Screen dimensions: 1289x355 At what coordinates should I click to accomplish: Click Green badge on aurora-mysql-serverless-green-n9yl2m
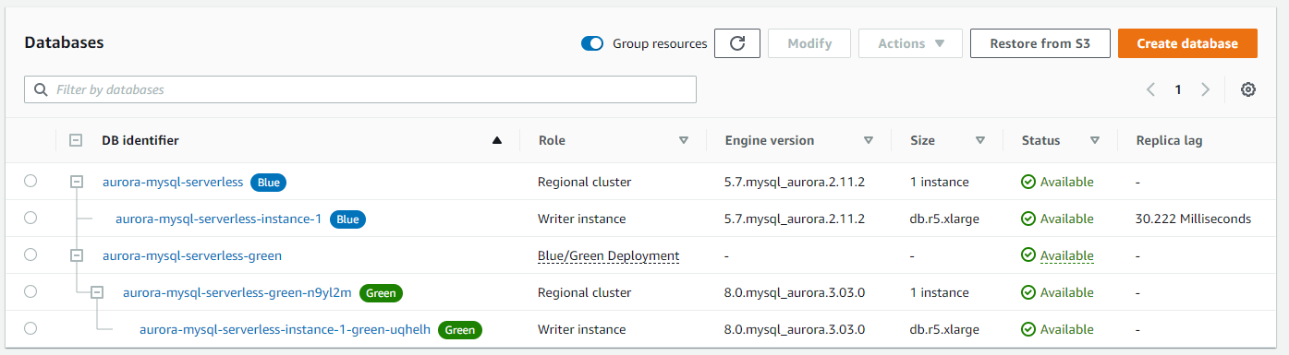pyautogui.click(x=381, y=292)
